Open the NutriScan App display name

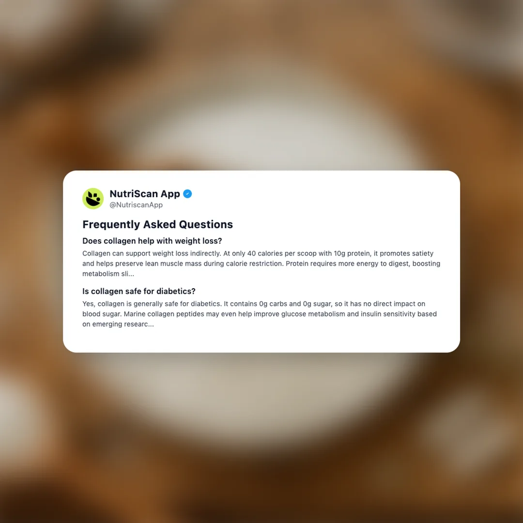tap(145, 194)
